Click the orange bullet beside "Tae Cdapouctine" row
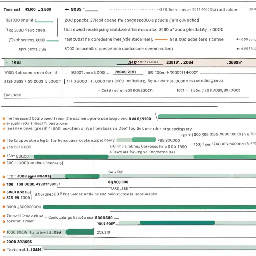Image resolution: width=256 pixels, height=256 pixels. [x=4, y=140]
